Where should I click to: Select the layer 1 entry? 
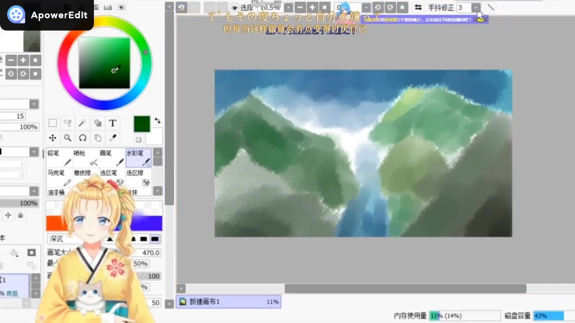[x=14, y=286]
